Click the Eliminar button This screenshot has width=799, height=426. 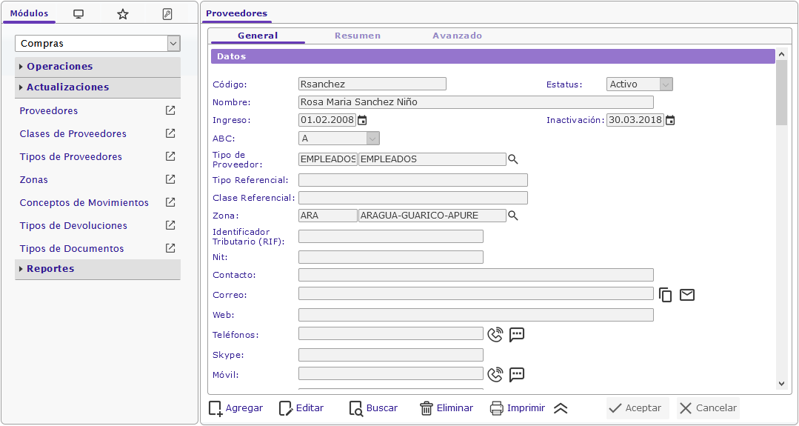pos(447,408)
